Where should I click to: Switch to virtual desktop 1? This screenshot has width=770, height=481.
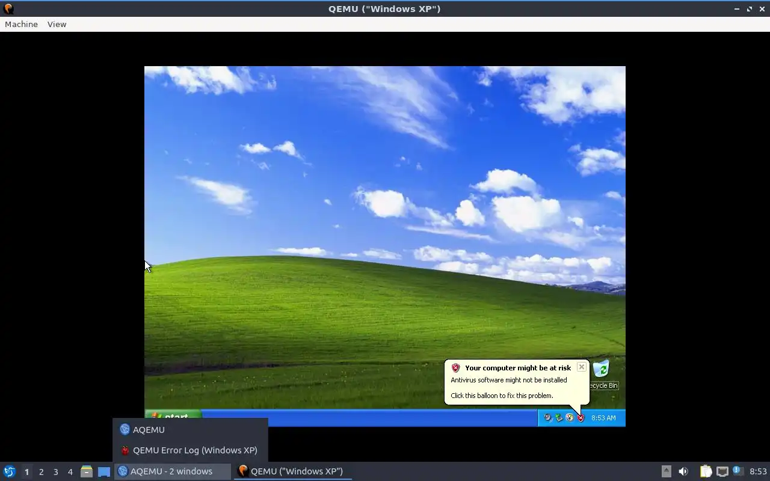[x=26, y=471]
